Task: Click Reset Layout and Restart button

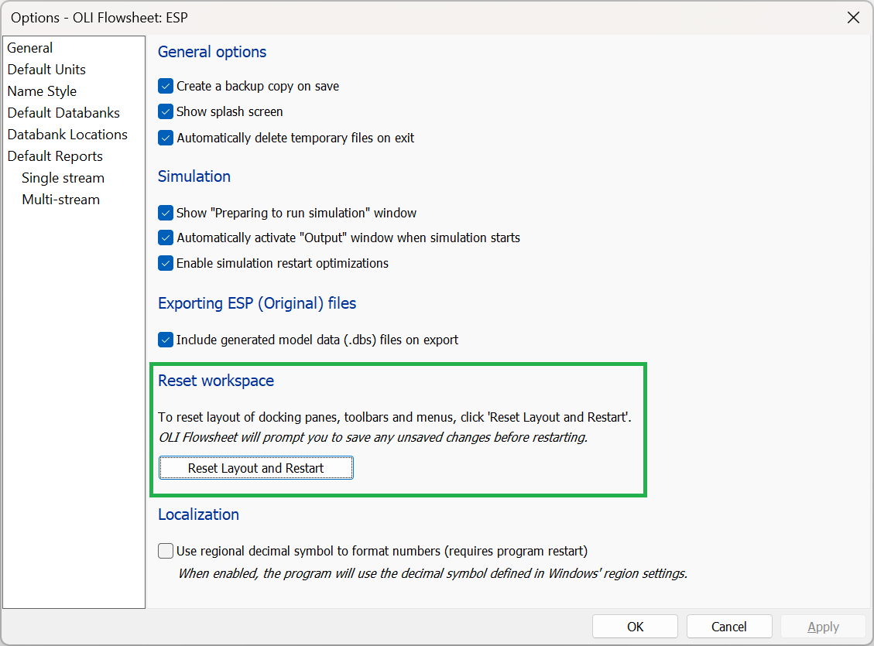Action: coord(255,468)
